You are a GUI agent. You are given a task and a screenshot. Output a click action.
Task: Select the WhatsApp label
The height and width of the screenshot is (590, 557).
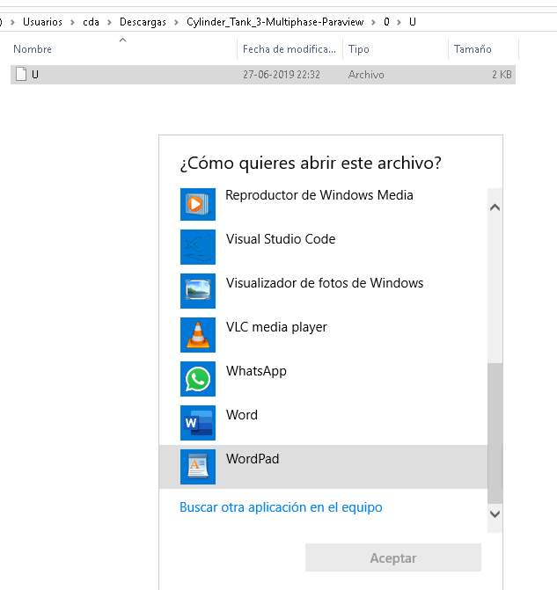256,371
